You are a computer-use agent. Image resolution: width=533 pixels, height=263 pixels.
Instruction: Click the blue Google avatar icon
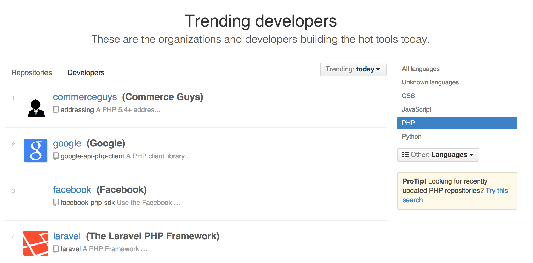click(x=36, y=151)
